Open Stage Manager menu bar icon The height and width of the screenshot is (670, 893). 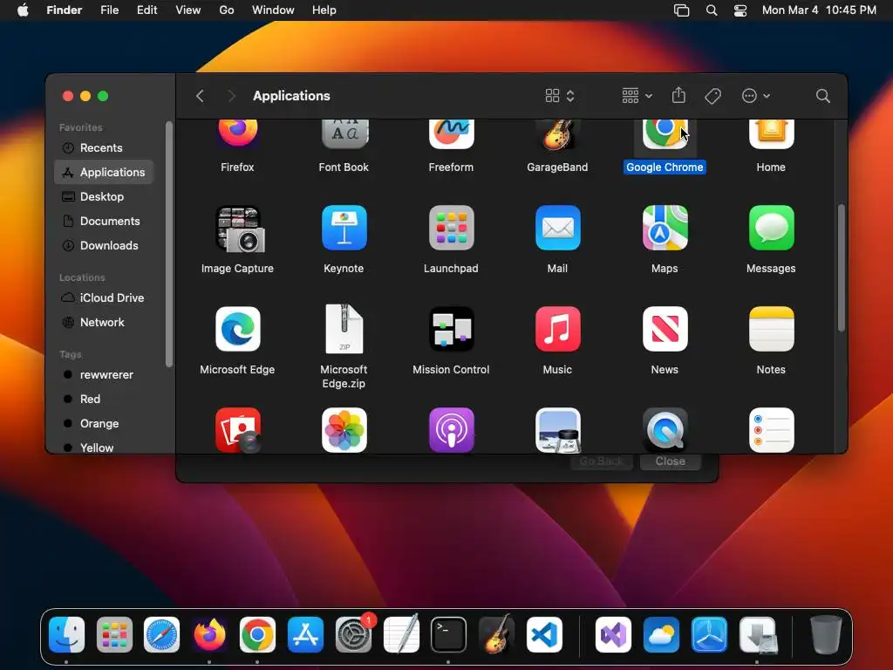(682, 10)
